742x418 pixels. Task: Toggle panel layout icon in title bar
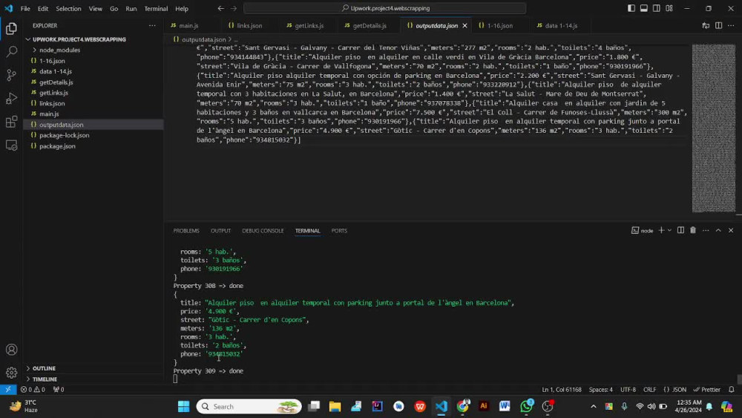tap(644, 8)
